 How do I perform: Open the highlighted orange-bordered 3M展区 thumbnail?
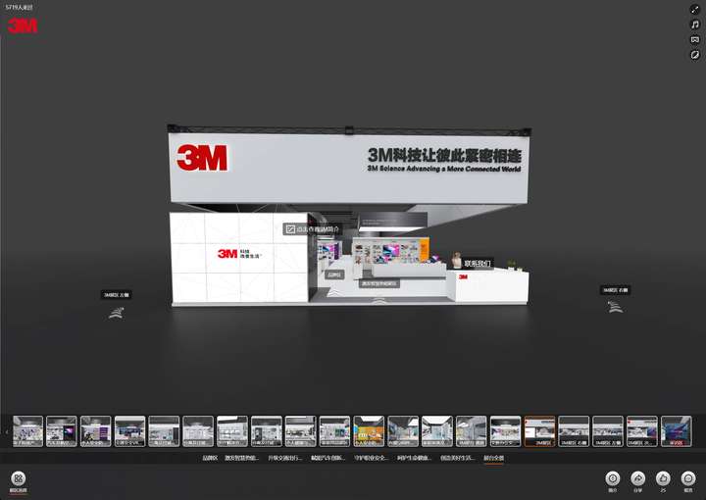click(x=539, y=431)
